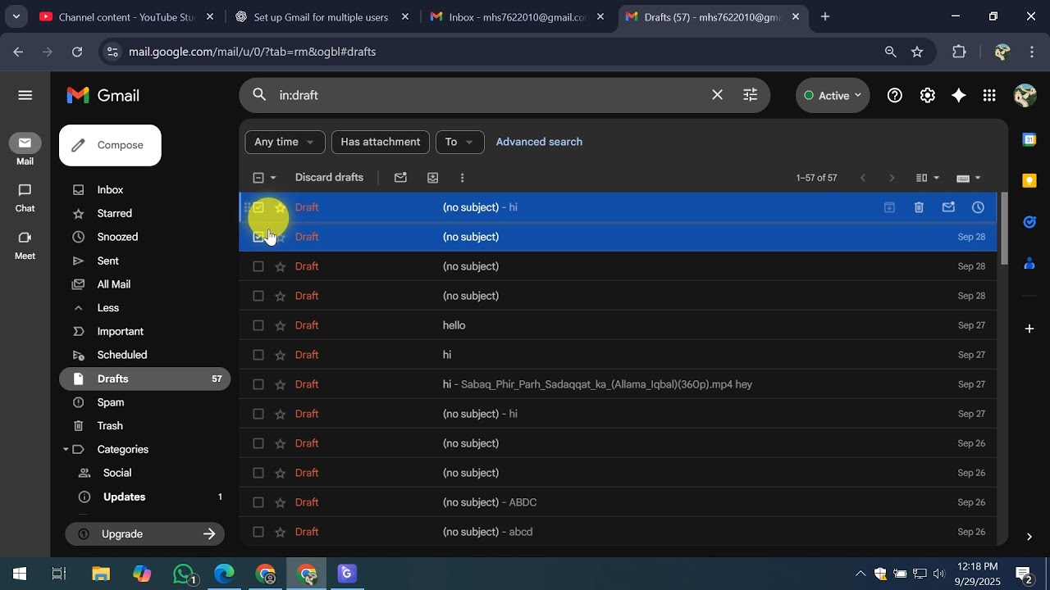Show search options slider icon
The height and width of the screenshot is (590, 1050).
[x=750, y=95]
